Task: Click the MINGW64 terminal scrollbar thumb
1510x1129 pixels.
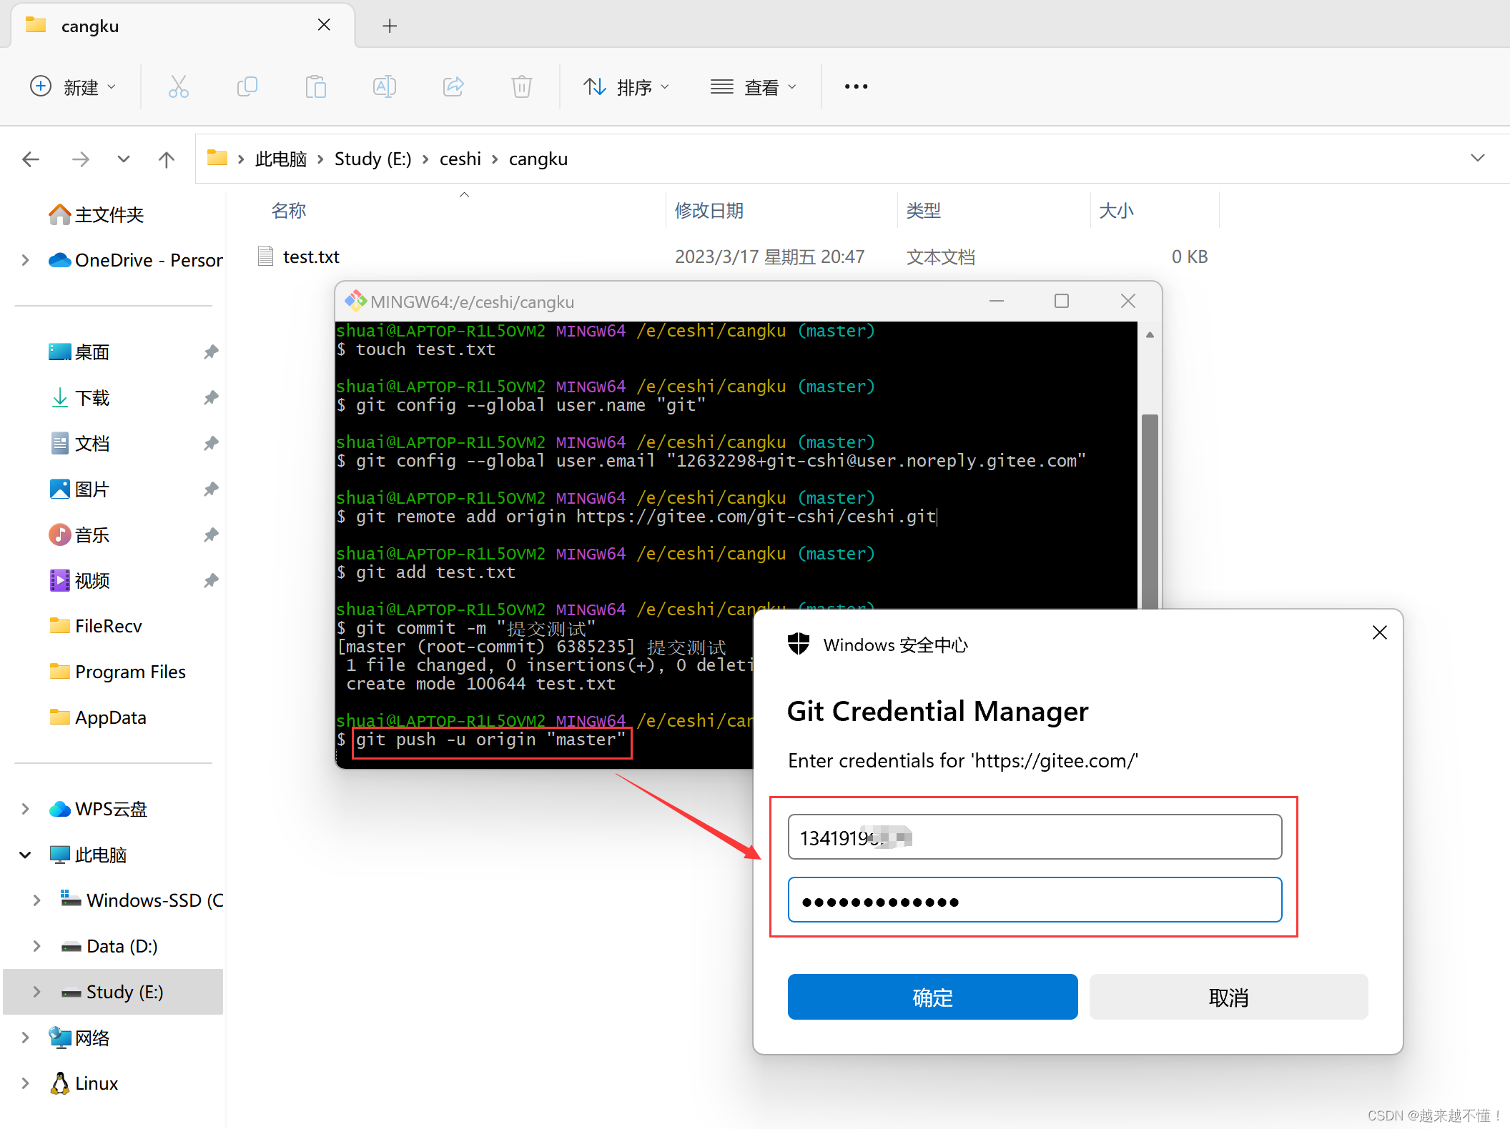Action: point(1150,512)
